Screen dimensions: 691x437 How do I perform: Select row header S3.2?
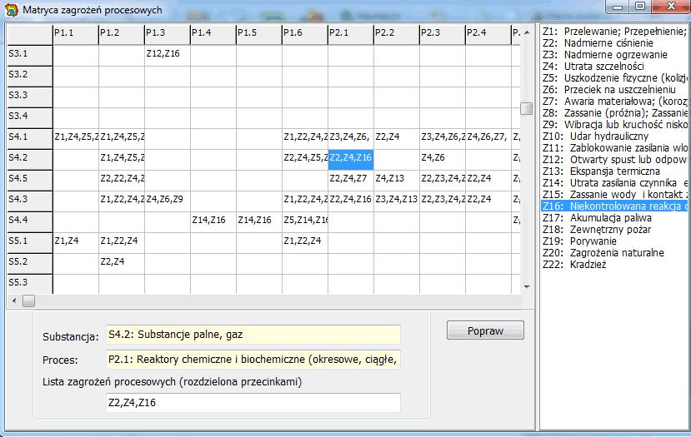(x=30, y=76)
